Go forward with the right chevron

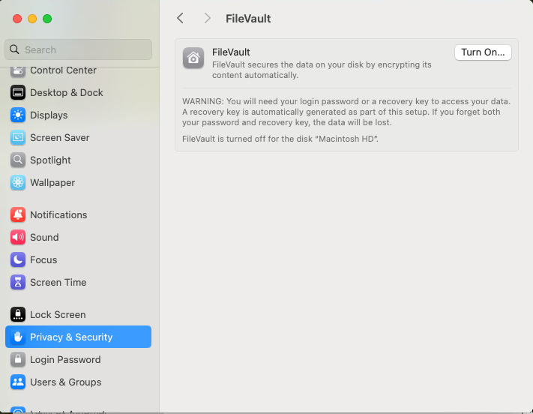(207, 18)
